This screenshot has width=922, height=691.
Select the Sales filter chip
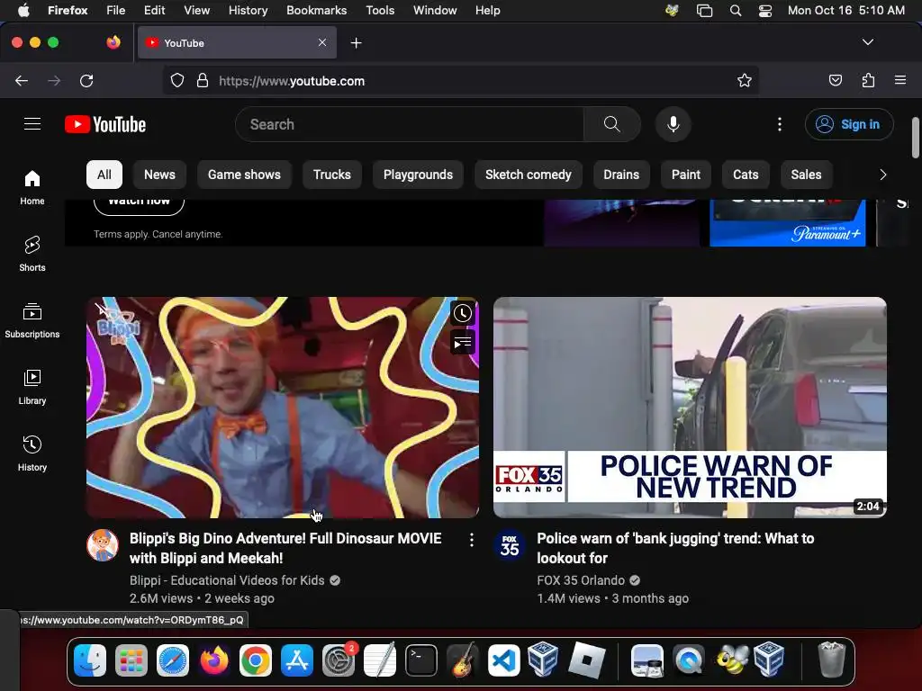[x=806, y=175]
